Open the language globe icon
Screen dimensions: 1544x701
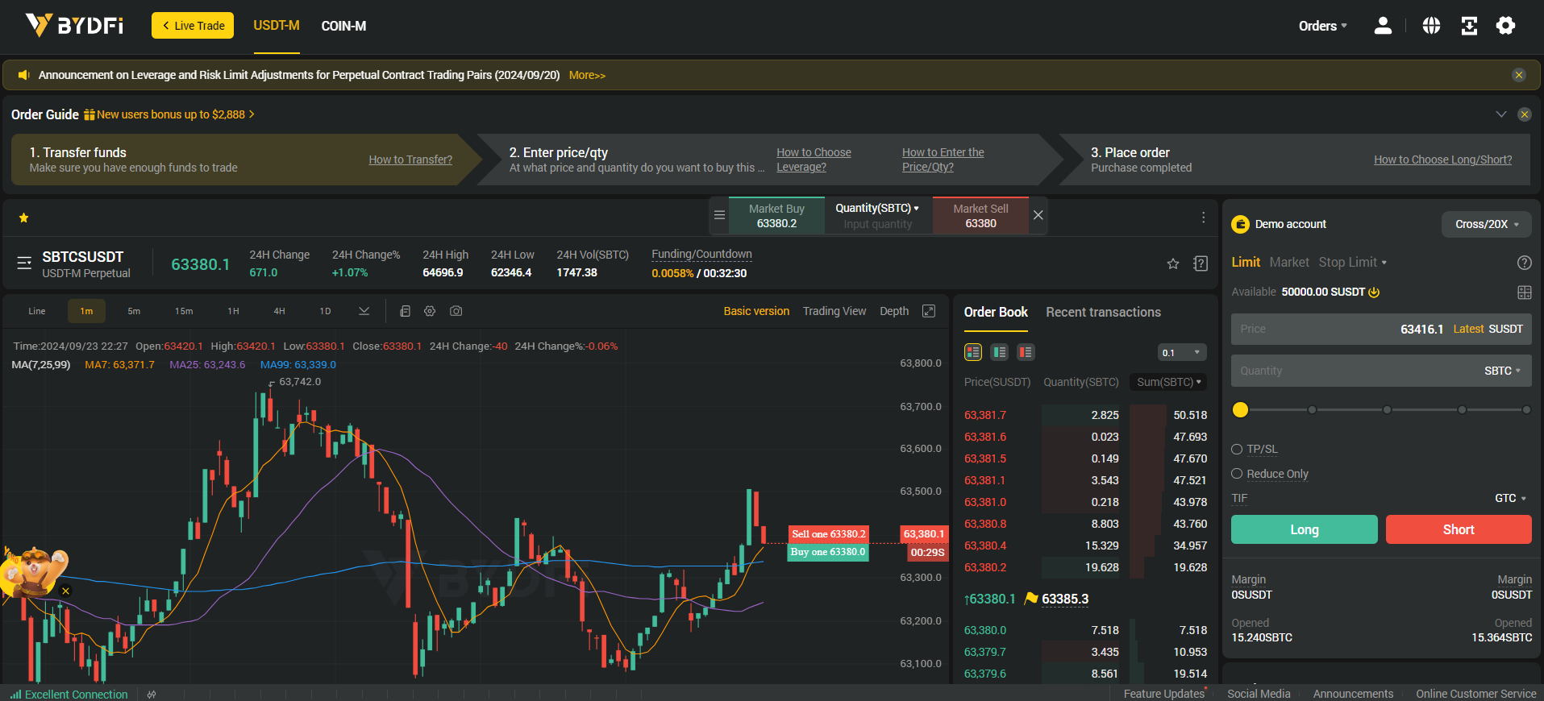[x=1431, y=26]
